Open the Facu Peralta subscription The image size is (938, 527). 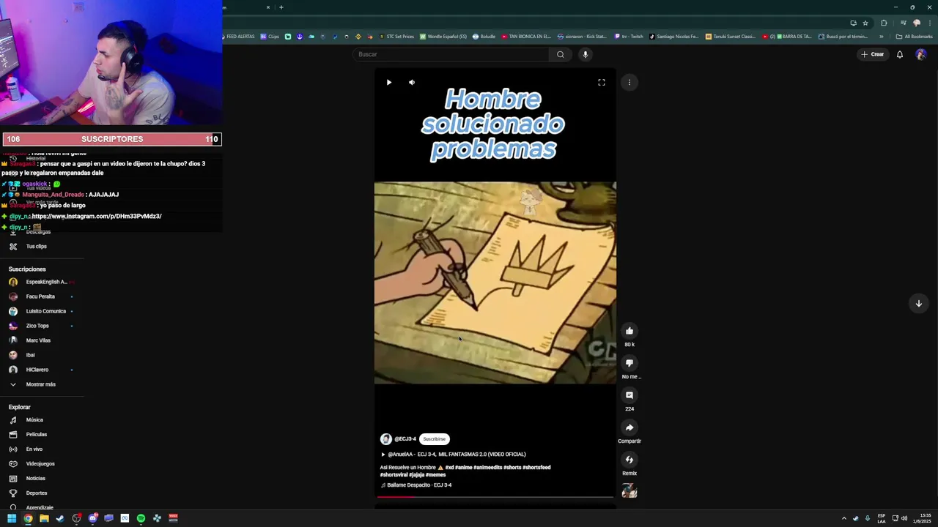click(42, 296)
